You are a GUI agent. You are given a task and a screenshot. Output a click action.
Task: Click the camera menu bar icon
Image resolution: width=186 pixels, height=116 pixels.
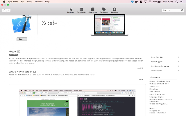click(137, 2)
